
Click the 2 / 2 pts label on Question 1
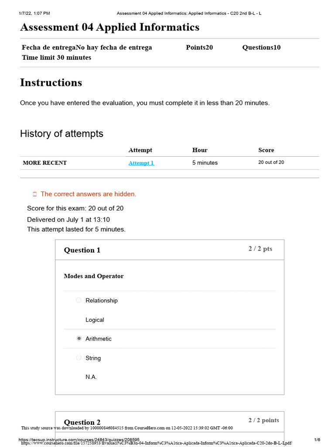(x=260, y=248)
